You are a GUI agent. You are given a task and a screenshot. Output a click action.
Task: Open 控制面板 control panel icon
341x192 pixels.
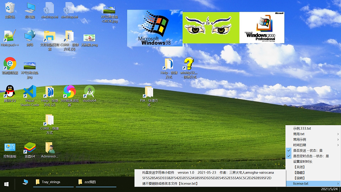pos(10,150)
